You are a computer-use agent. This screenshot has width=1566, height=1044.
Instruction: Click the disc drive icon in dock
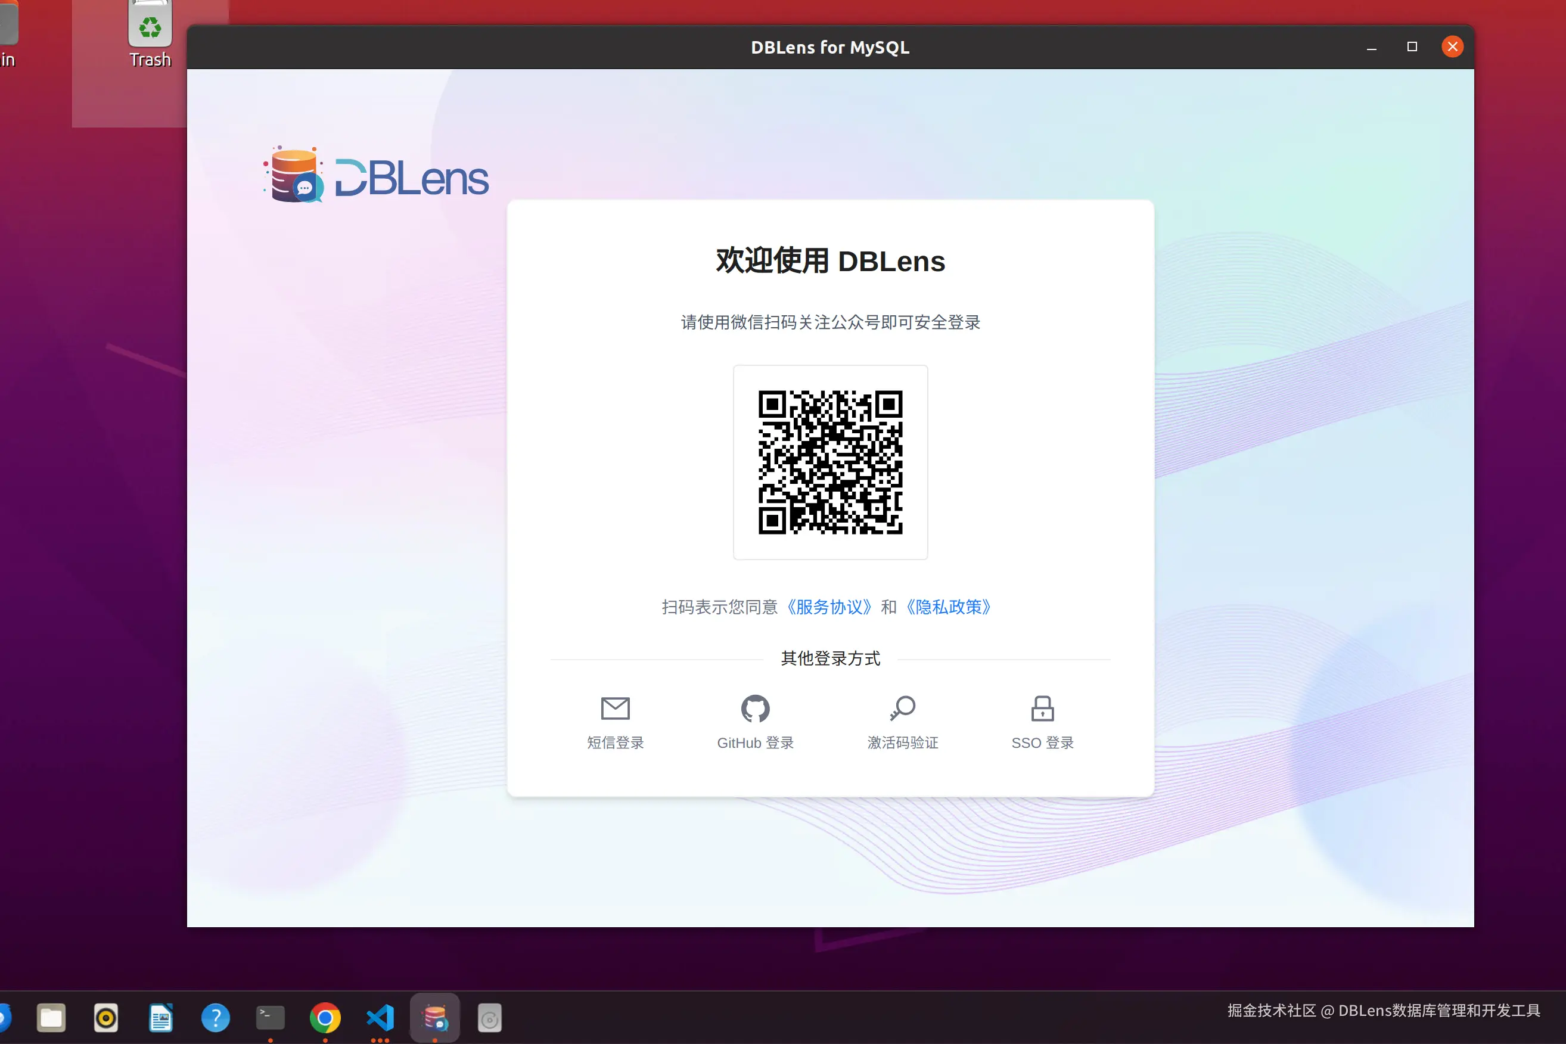tap(489, 1017)
